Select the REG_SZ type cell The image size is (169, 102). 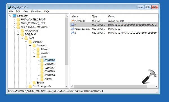pos(96,21)
